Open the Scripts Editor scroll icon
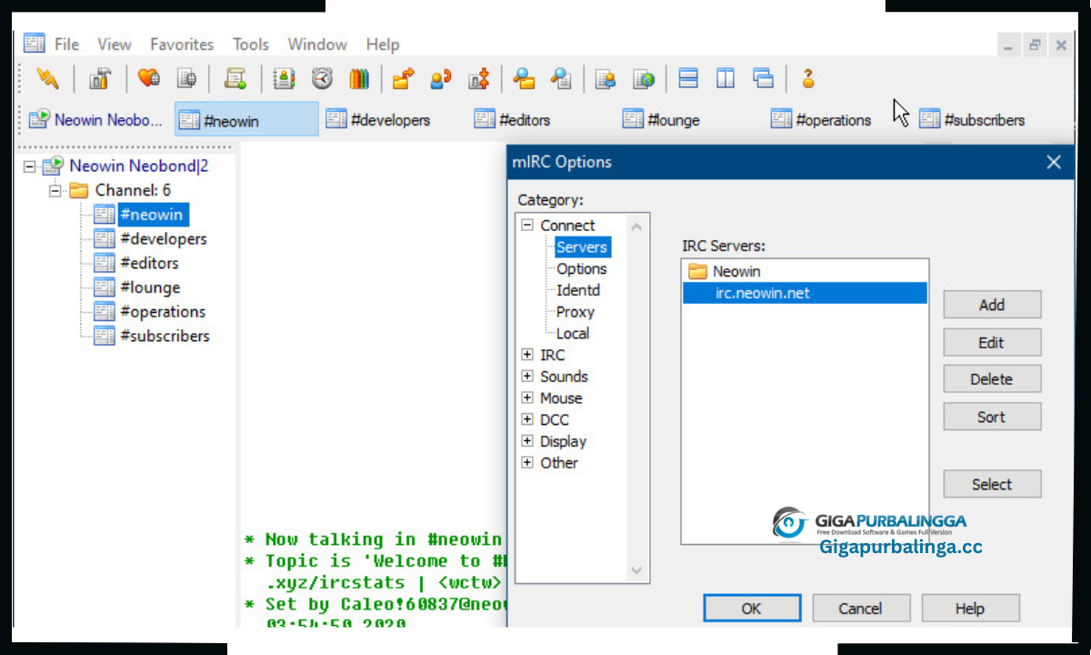Screen dimensions: 1091x655 tap(235, 79)
